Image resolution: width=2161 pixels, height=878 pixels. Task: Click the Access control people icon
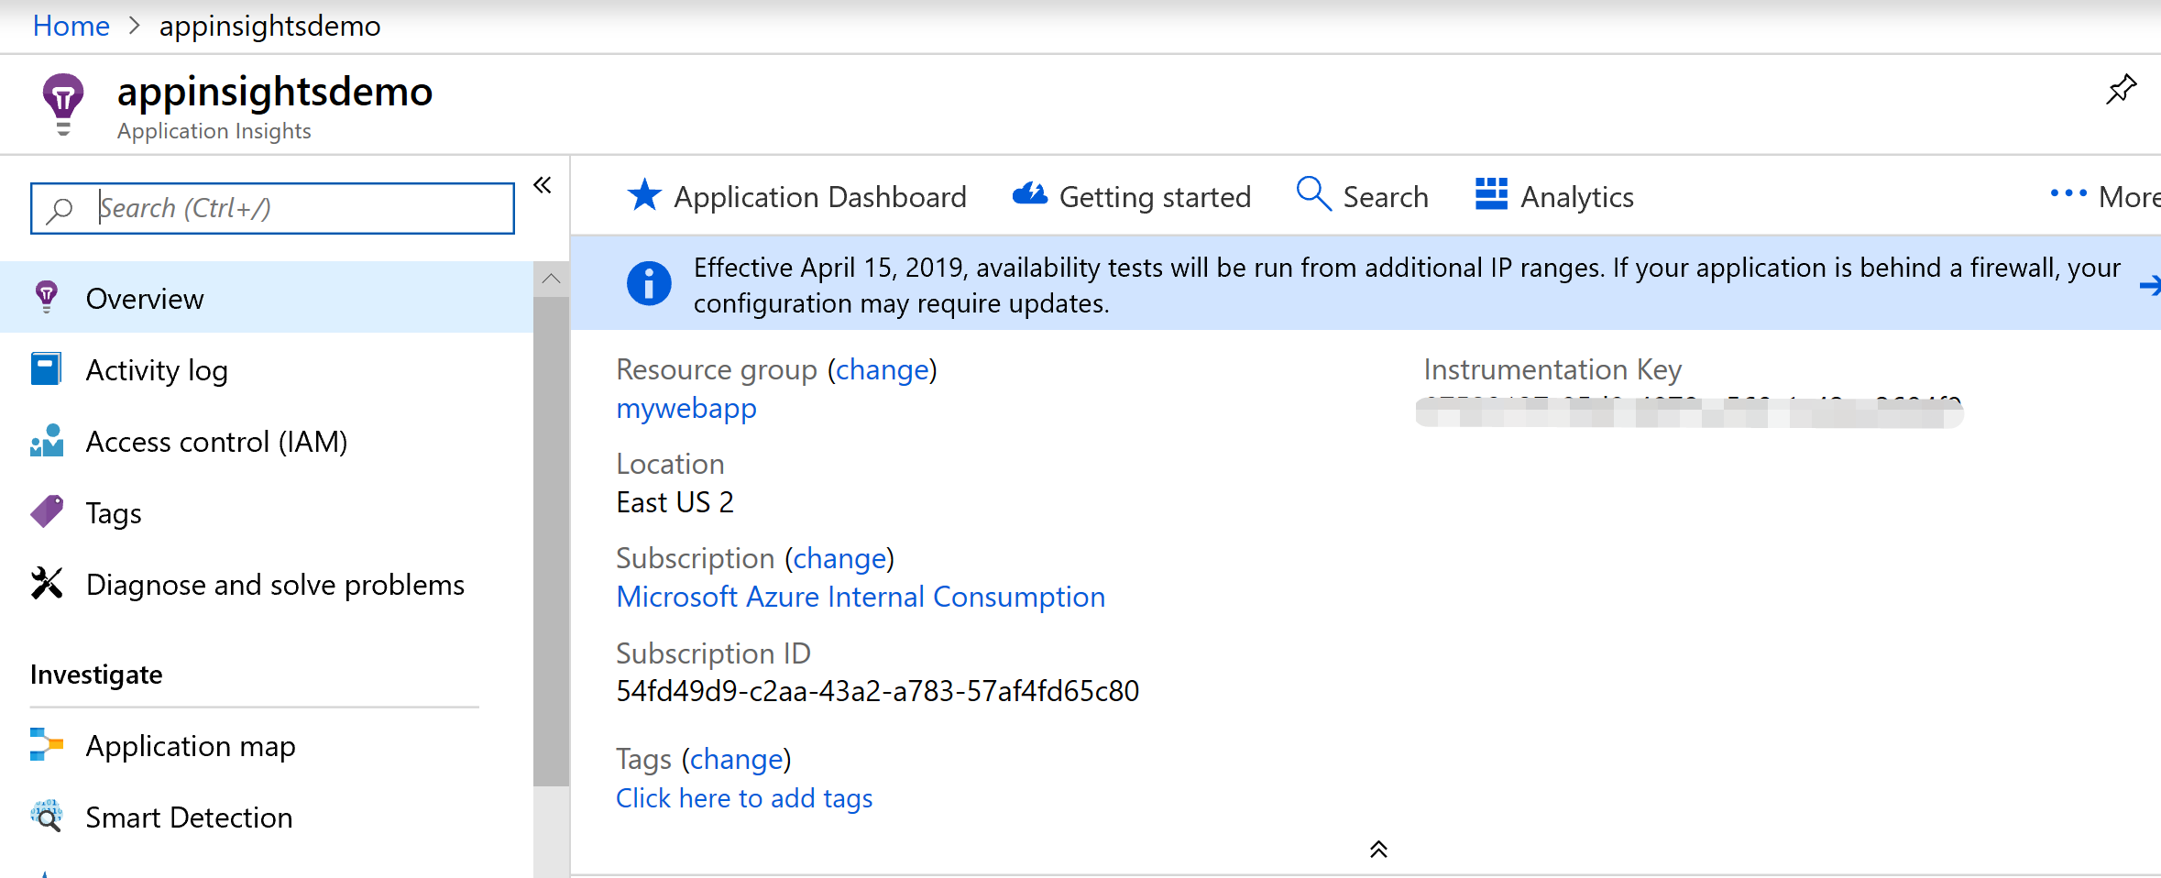pos(47,440)
